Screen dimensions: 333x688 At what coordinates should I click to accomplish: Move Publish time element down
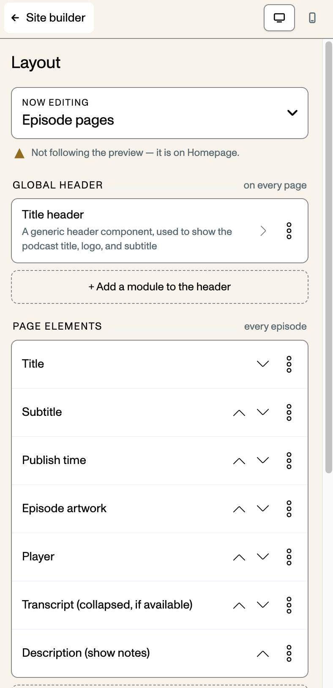click(x=263, y=460)
